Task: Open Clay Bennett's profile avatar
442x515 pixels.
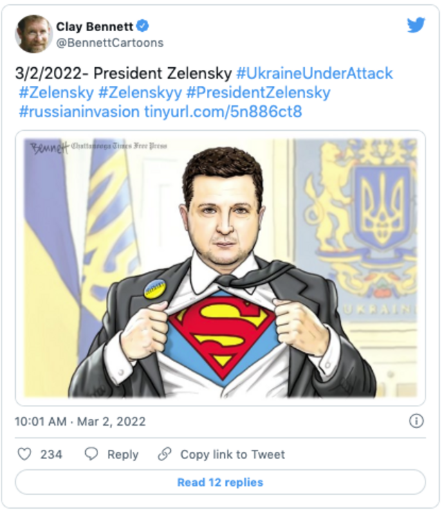Action: pos(33,33)
